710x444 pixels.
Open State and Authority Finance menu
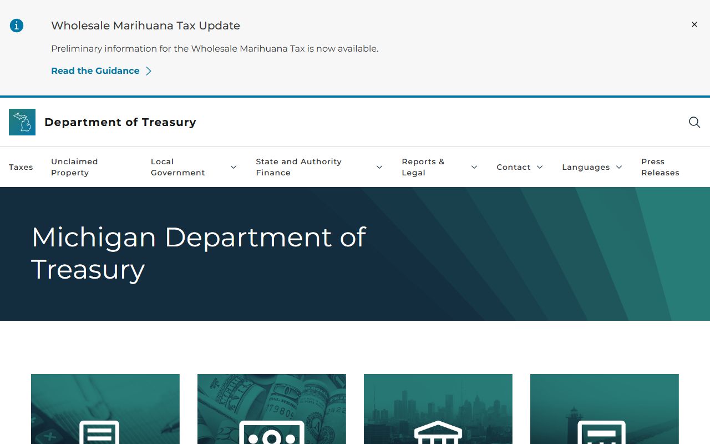(298, 167)
